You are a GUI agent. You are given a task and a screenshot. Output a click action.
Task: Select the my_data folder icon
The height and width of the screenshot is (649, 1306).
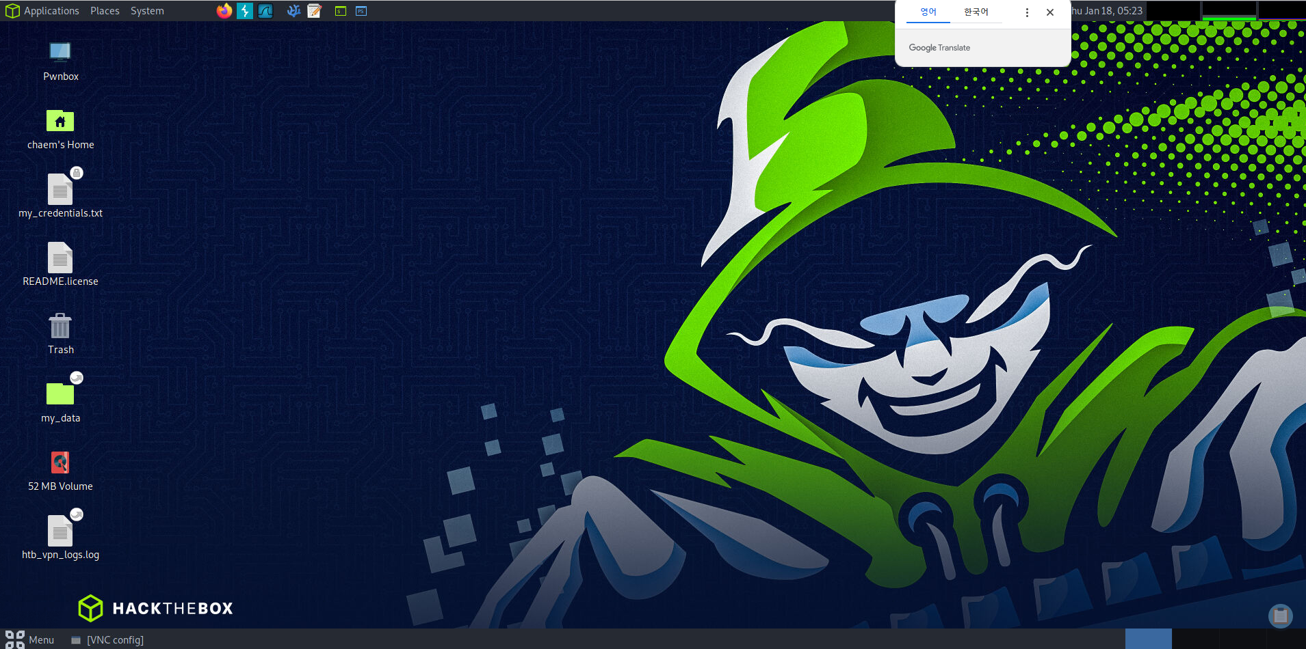tap(60, 393)
